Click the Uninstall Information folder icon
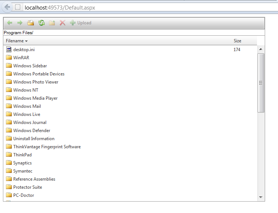 [x=9, y=138]
